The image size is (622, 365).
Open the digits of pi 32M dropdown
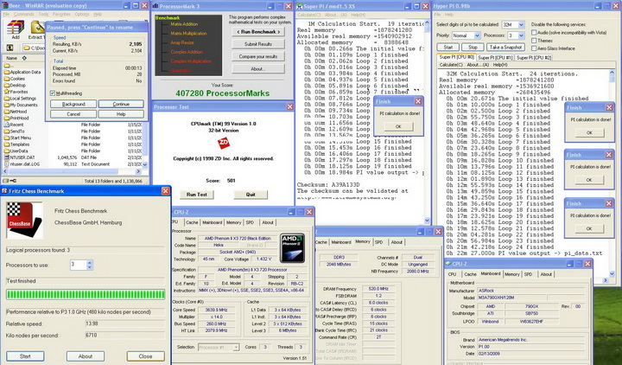pyautogui.click(x=521, y=24)
